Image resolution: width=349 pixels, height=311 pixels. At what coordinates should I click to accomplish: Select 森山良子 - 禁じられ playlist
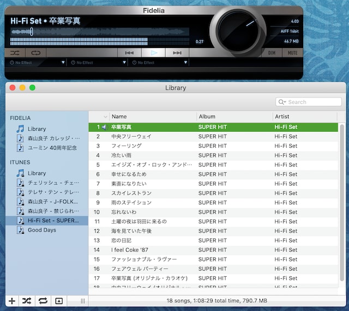coord(47,211)
